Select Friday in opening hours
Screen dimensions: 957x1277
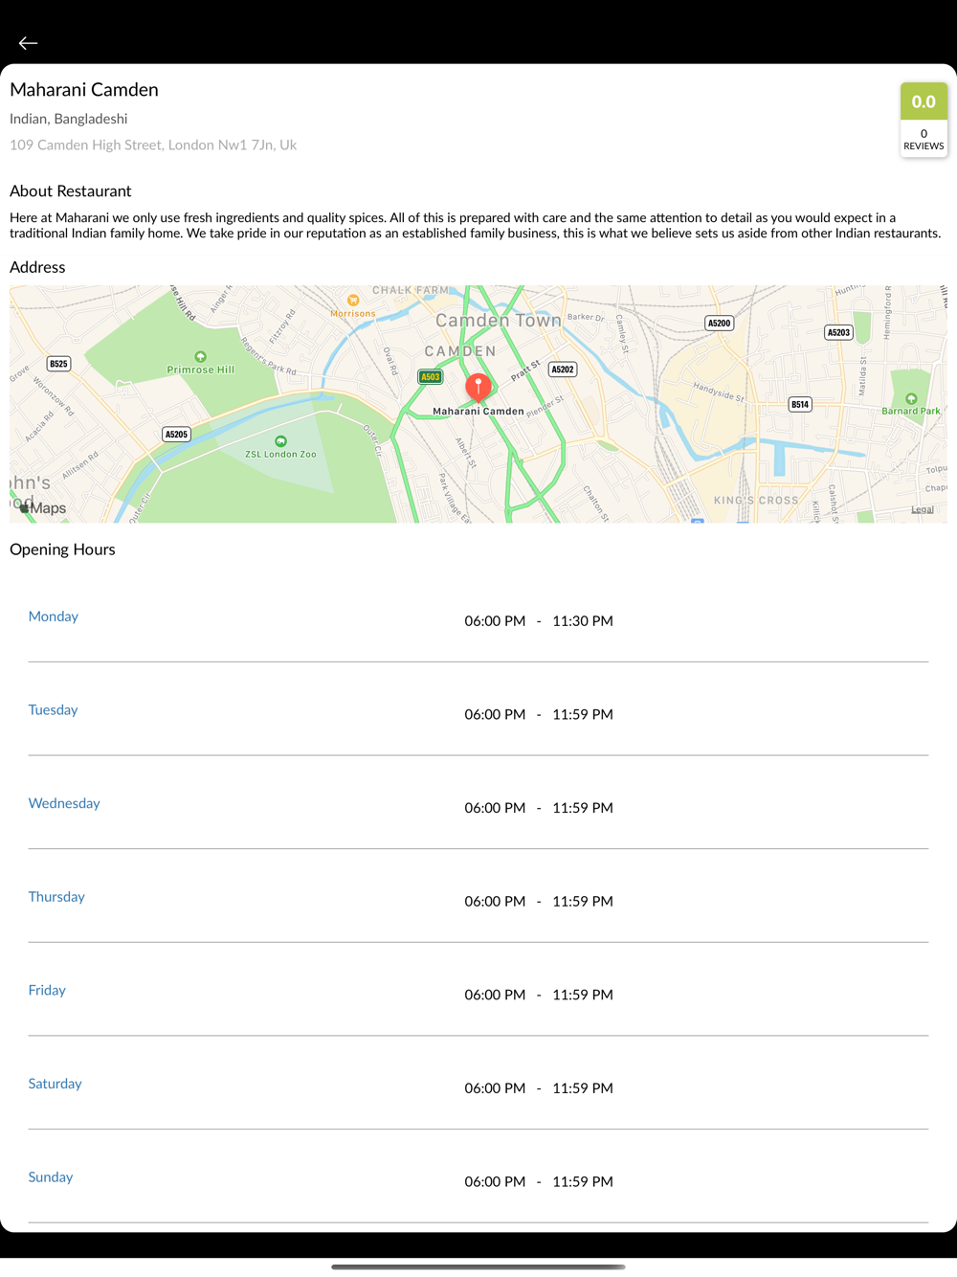pyautogui.click(x=47, y=990)
